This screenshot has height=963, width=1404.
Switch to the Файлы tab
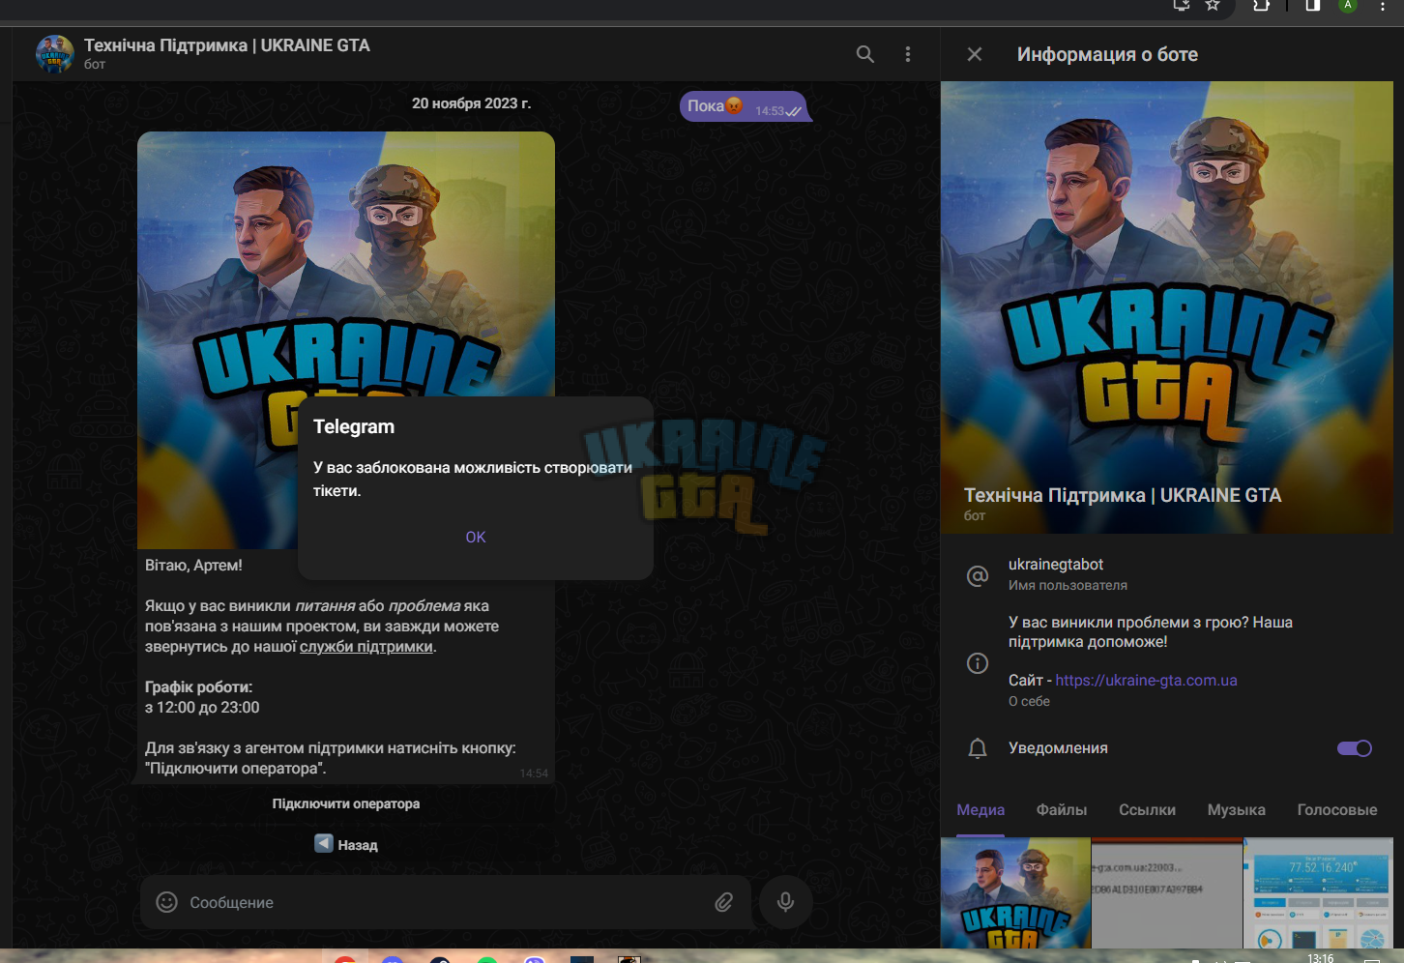pyautogui.click(x=1062, y=810)
